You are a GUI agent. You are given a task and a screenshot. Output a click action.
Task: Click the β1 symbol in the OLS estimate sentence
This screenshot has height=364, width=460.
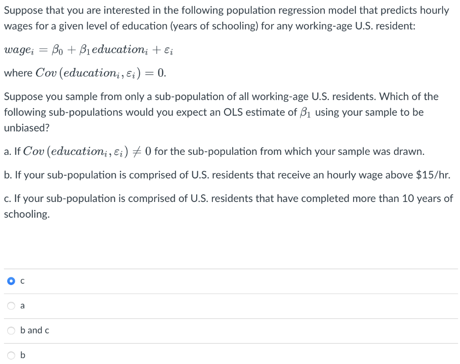click(x=306, y=113)
